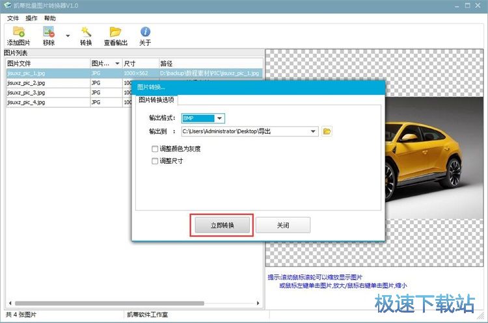Image resolution: width=488 pixels, height=323 pixels.
Task: Open the 帮助 menu
Action: [50, 18]
